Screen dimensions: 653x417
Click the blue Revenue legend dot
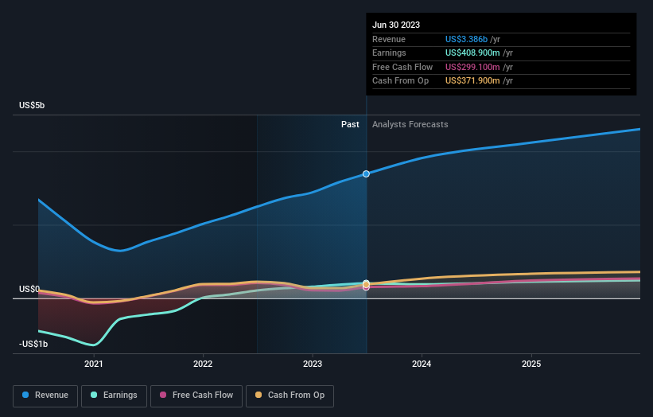[25, 395]
